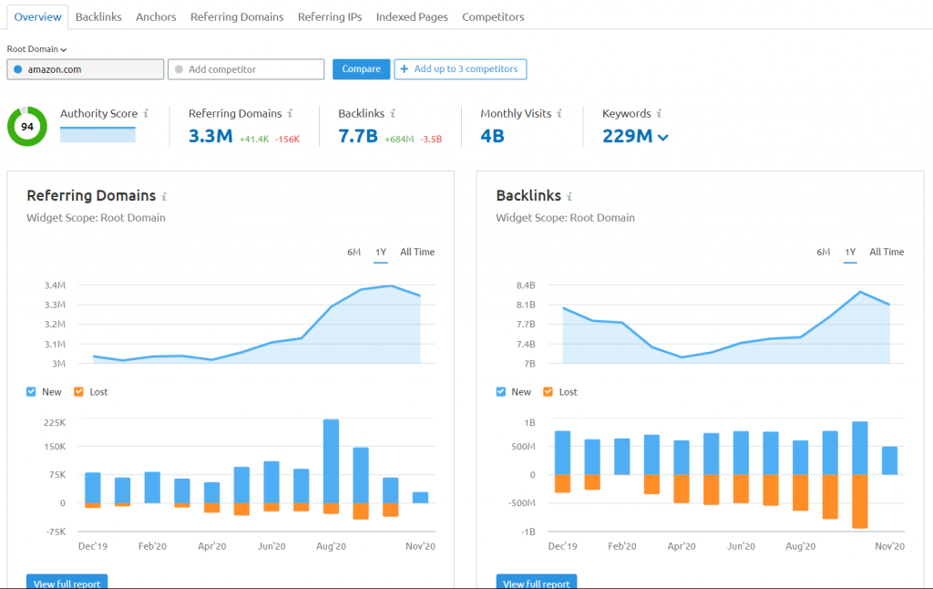Image resolution: width=933 pixels, height=589 pixels.
Task: Click info icon next to Authority Score
Action: tap(146, 113)
